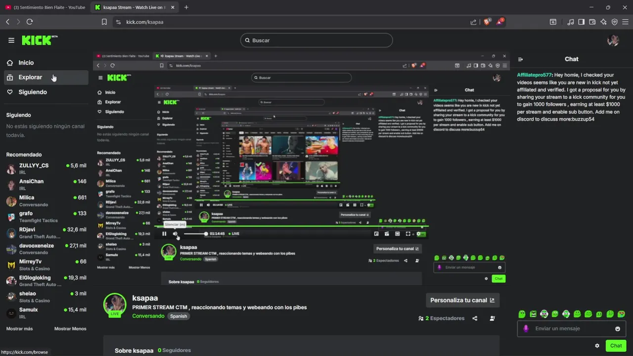The image size is (633, 356).
Task: Share the stream via share icon
Action: [x=475, y=318]
